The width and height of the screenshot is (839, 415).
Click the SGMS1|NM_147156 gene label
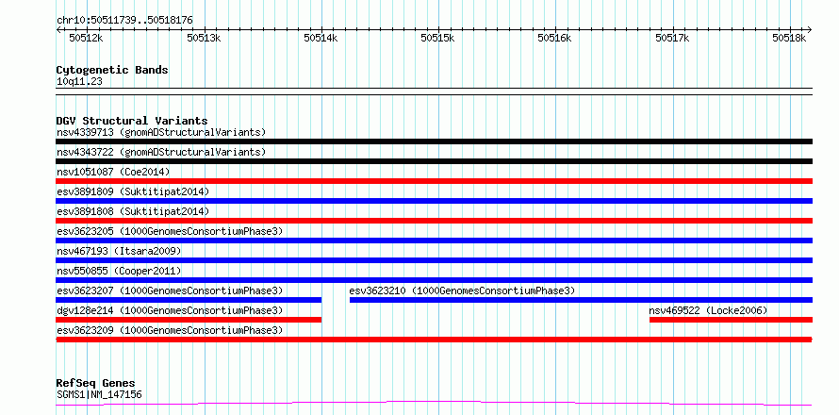pos(99,395)
